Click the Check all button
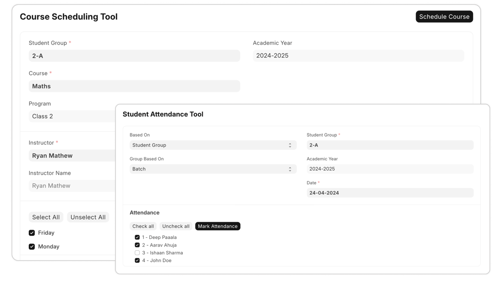 143,226
